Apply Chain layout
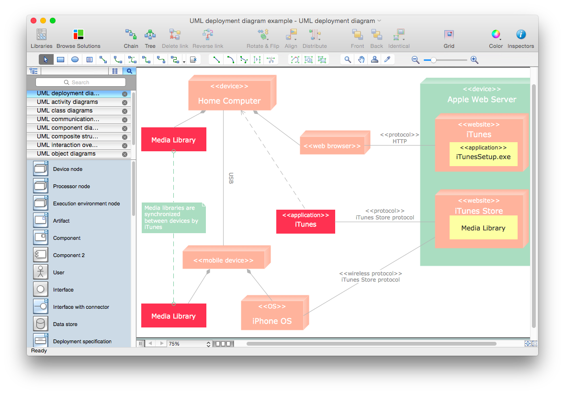This screenshot has width=565, height=394. tap(131, 38)
